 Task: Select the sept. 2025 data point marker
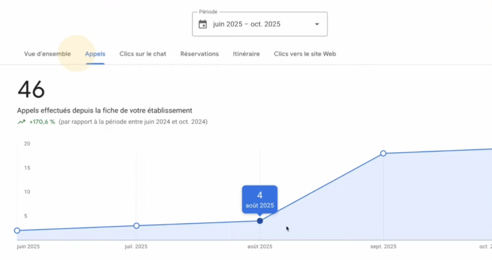[x=383, y=154]
